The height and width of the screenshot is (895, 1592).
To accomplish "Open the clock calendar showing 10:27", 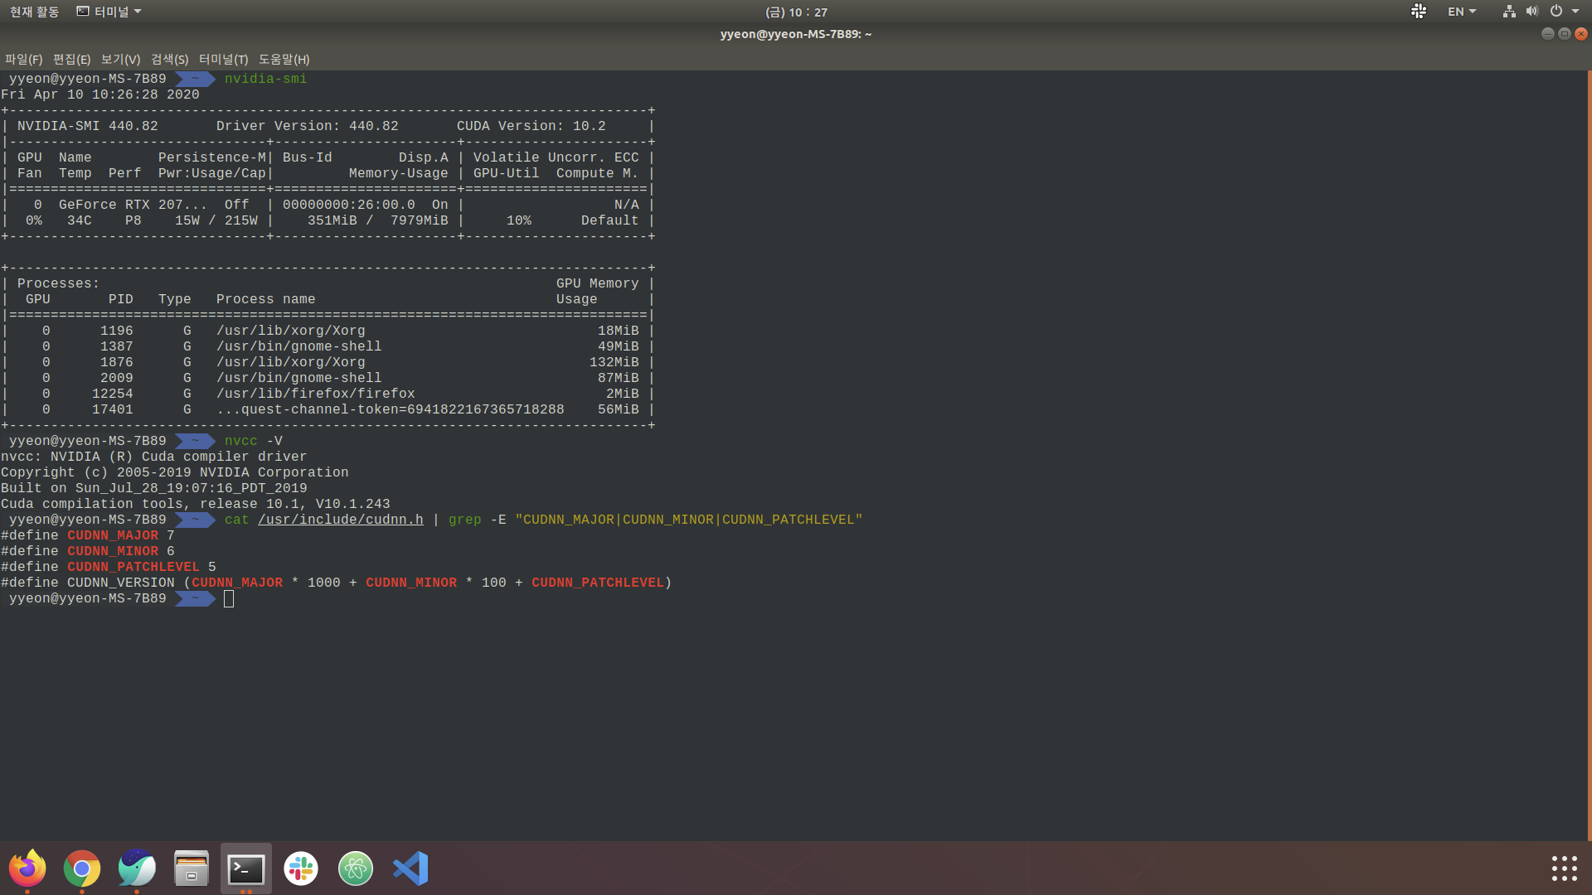I will pyautogui.click(x=796, y=12).
